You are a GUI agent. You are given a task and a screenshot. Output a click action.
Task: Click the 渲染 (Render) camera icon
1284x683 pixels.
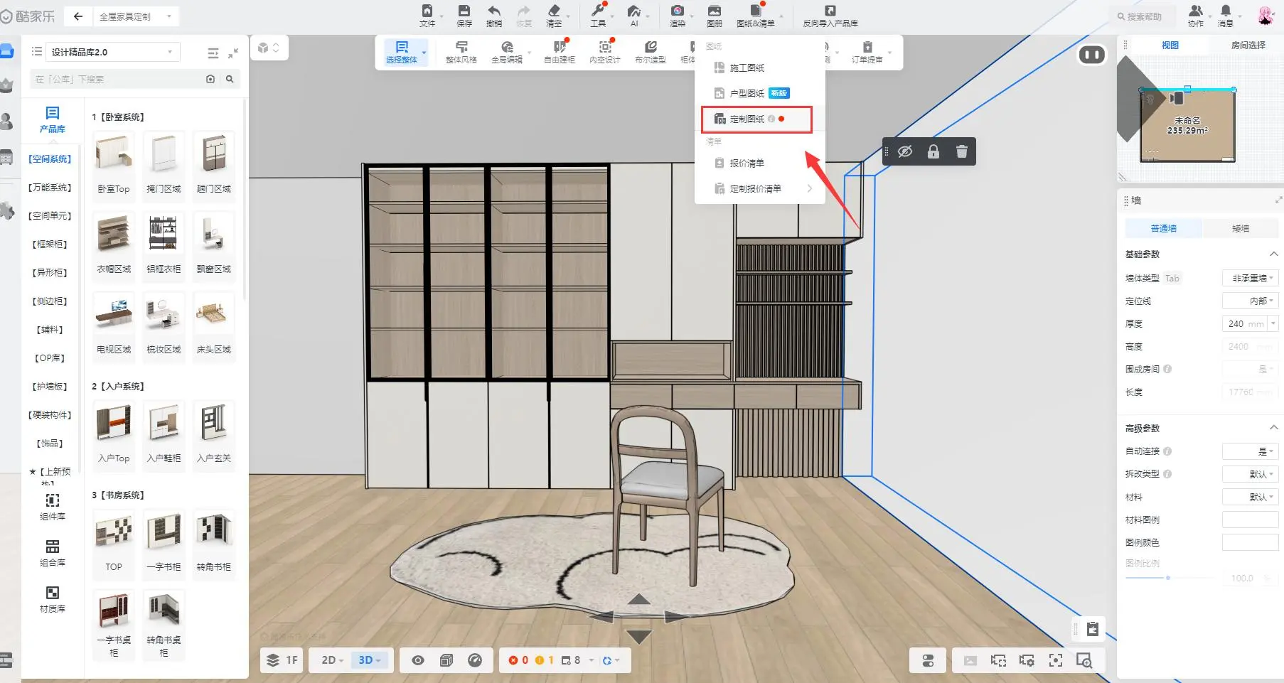[x=678, y=11]
